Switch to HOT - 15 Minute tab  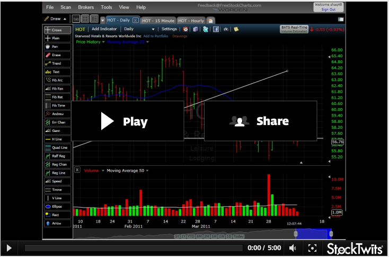pyautogui.click(x=158, y=21)
